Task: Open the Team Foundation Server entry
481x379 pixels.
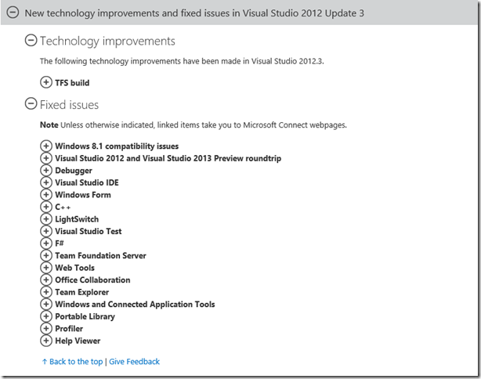Action: click(x=100, y=255)
